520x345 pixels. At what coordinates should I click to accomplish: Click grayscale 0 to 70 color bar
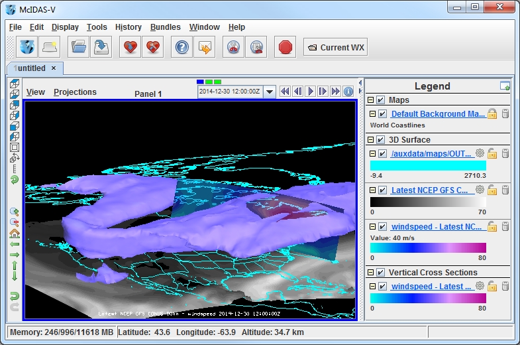pos(428,202)
